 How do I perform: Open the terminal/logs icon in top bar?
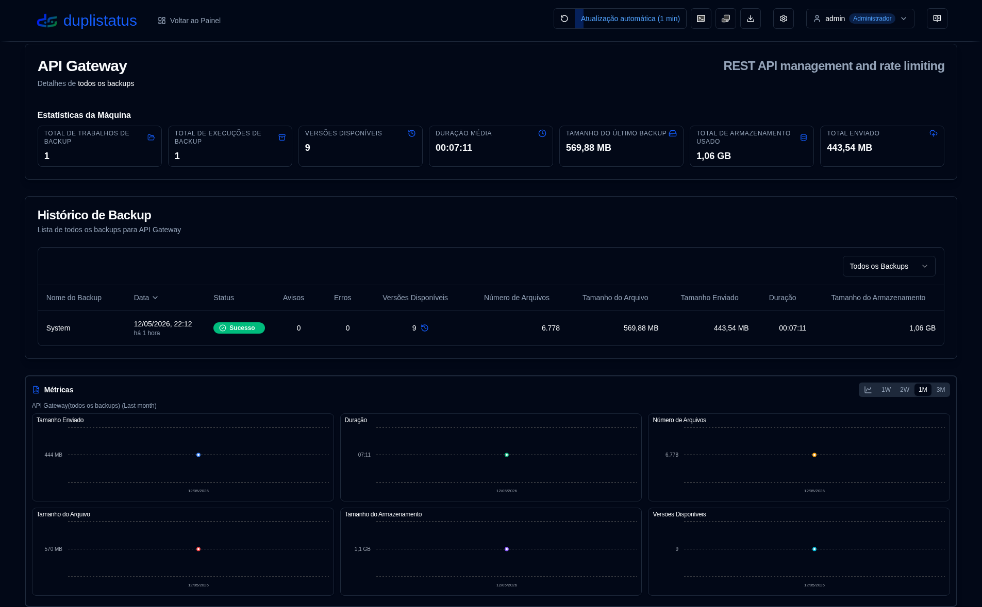pos(701,19)
